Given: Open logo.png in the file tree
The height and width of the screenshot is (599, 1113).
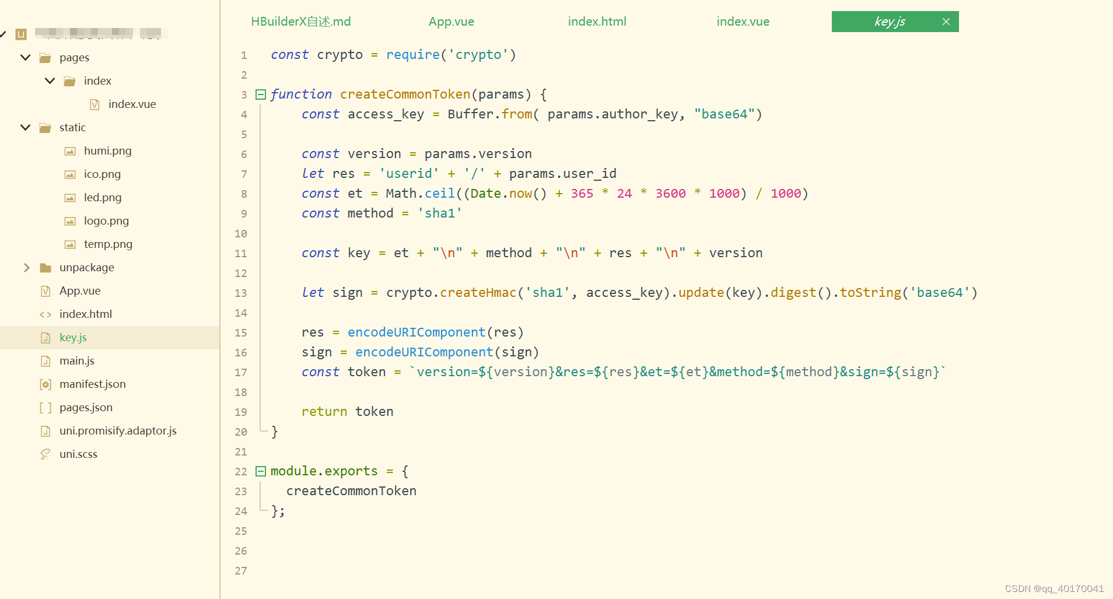Looking at the screenshot, I should pyautogui.click(x=106, y=220).
